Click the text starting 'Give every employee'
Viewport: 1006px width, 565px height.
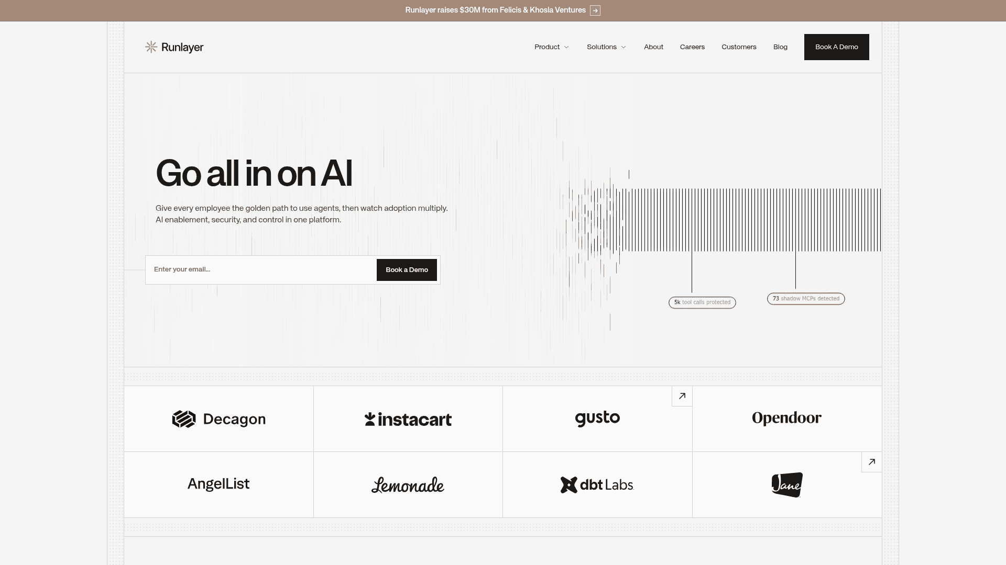point(302,214)
